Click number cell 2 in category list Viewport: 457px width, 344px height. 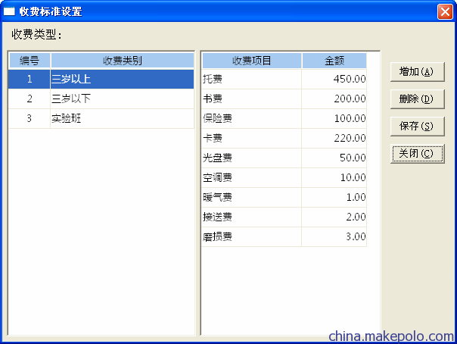[30, 99]
